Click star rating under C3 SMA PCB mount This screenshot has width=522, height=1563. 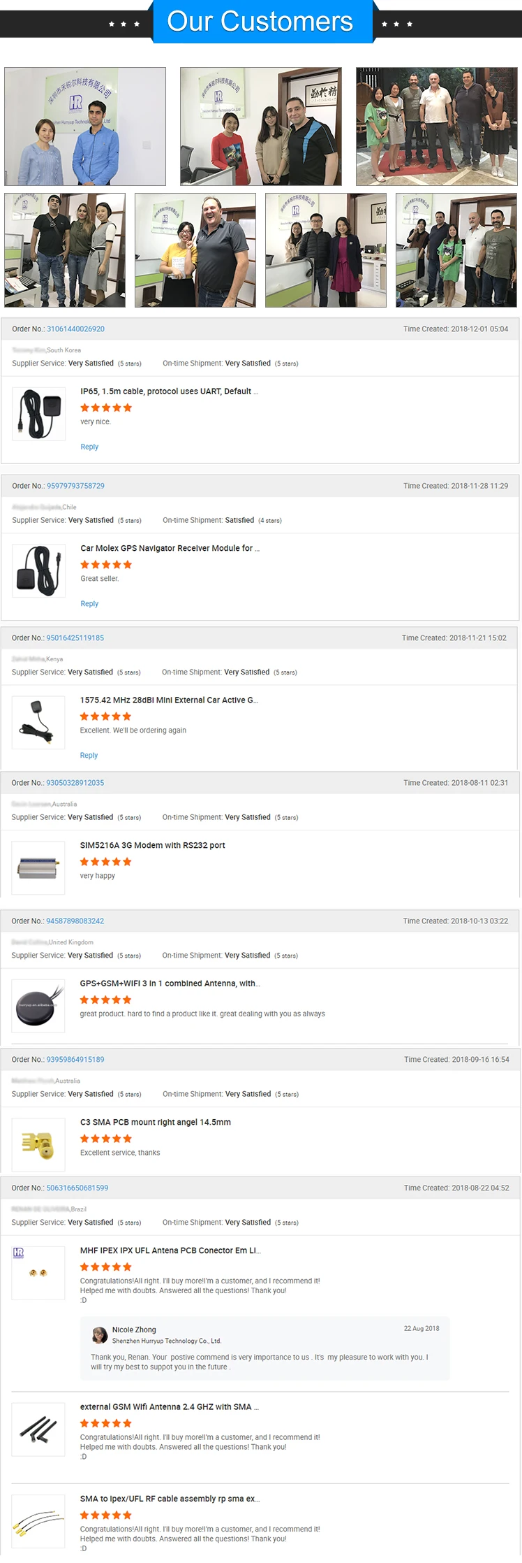(x=105, y=1139)
